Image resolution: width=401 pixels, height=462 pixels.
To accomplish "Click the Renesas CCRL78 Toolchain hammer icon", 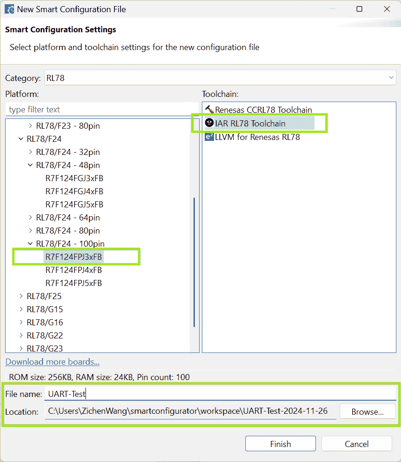I will [209, 110].
